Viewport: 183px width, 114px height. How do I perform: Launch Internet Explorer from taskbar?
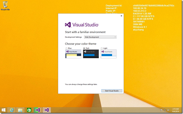pyautogui.click(x=12, y=110)
